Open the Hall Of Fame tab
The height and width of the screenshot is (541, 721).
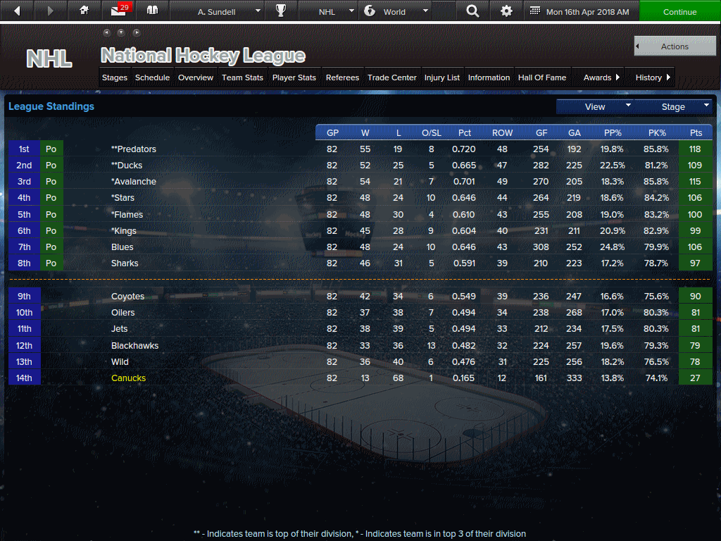pos(541,77)
